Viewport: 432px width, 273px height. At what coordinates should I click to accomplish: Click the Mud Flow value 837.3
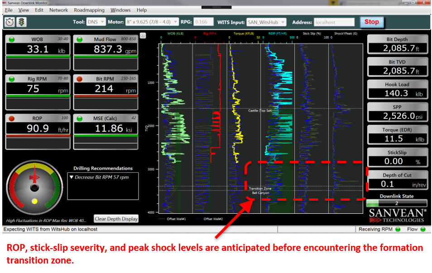108,49
